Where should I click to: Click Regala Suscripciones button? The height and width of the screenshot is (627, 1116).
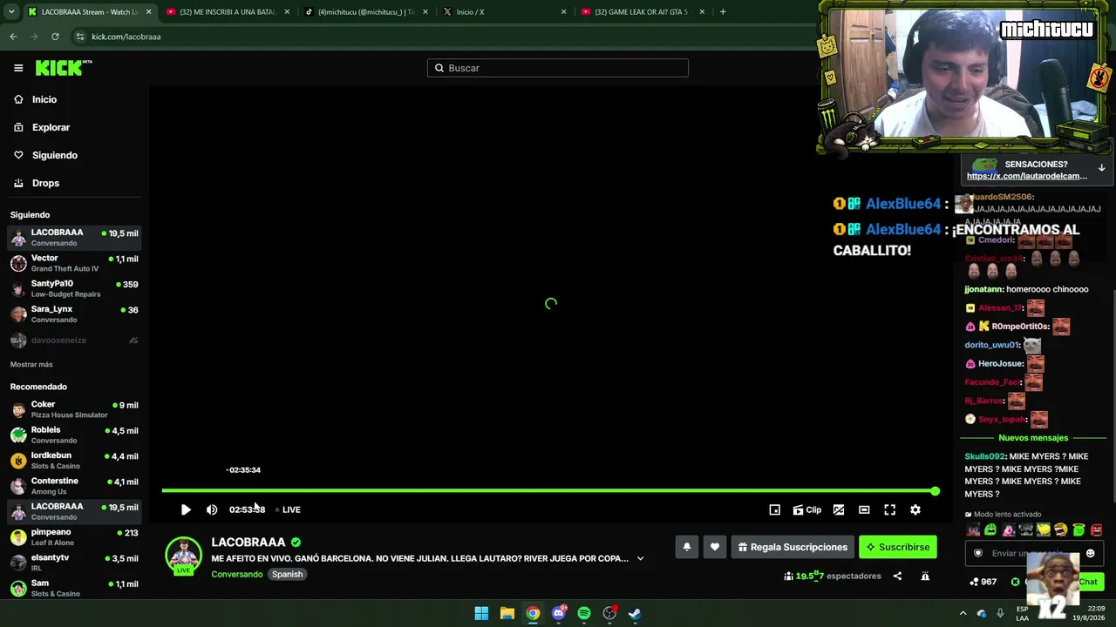pos(793,547)
